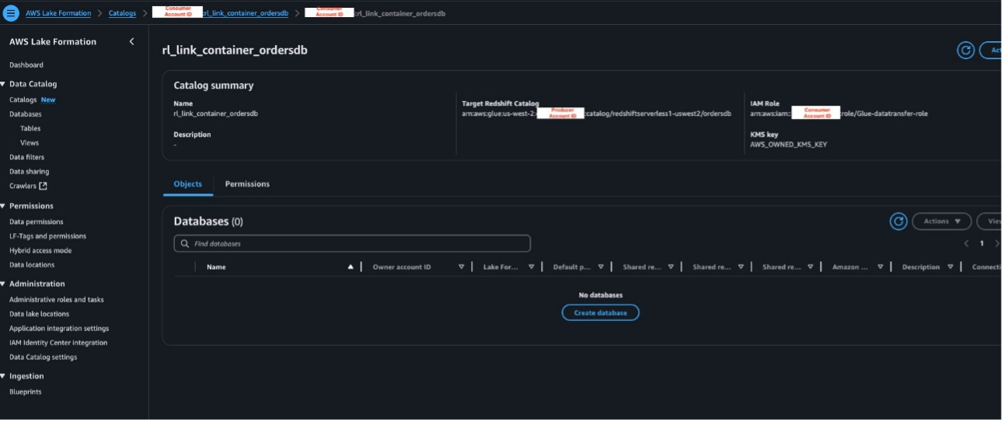Click page number 1 in pagination
Image resolution: width=1004 pixels, height=422 pixels.
(982, 243)
